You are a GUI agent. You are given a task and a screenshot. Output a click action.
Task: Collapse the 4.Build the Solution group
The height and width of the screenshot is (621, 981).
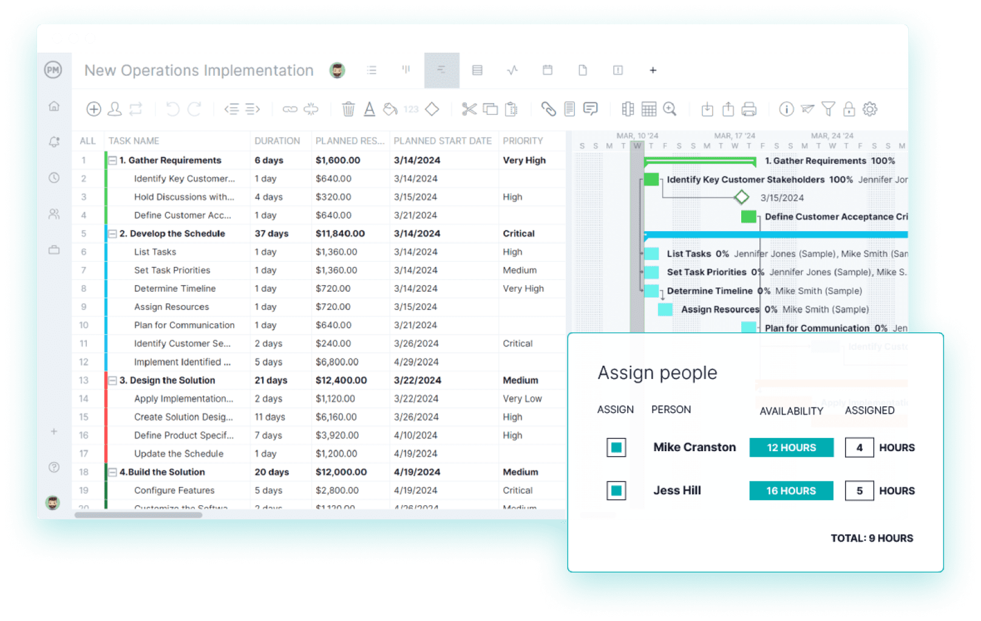pyautogui.click(x=112, y=472)
